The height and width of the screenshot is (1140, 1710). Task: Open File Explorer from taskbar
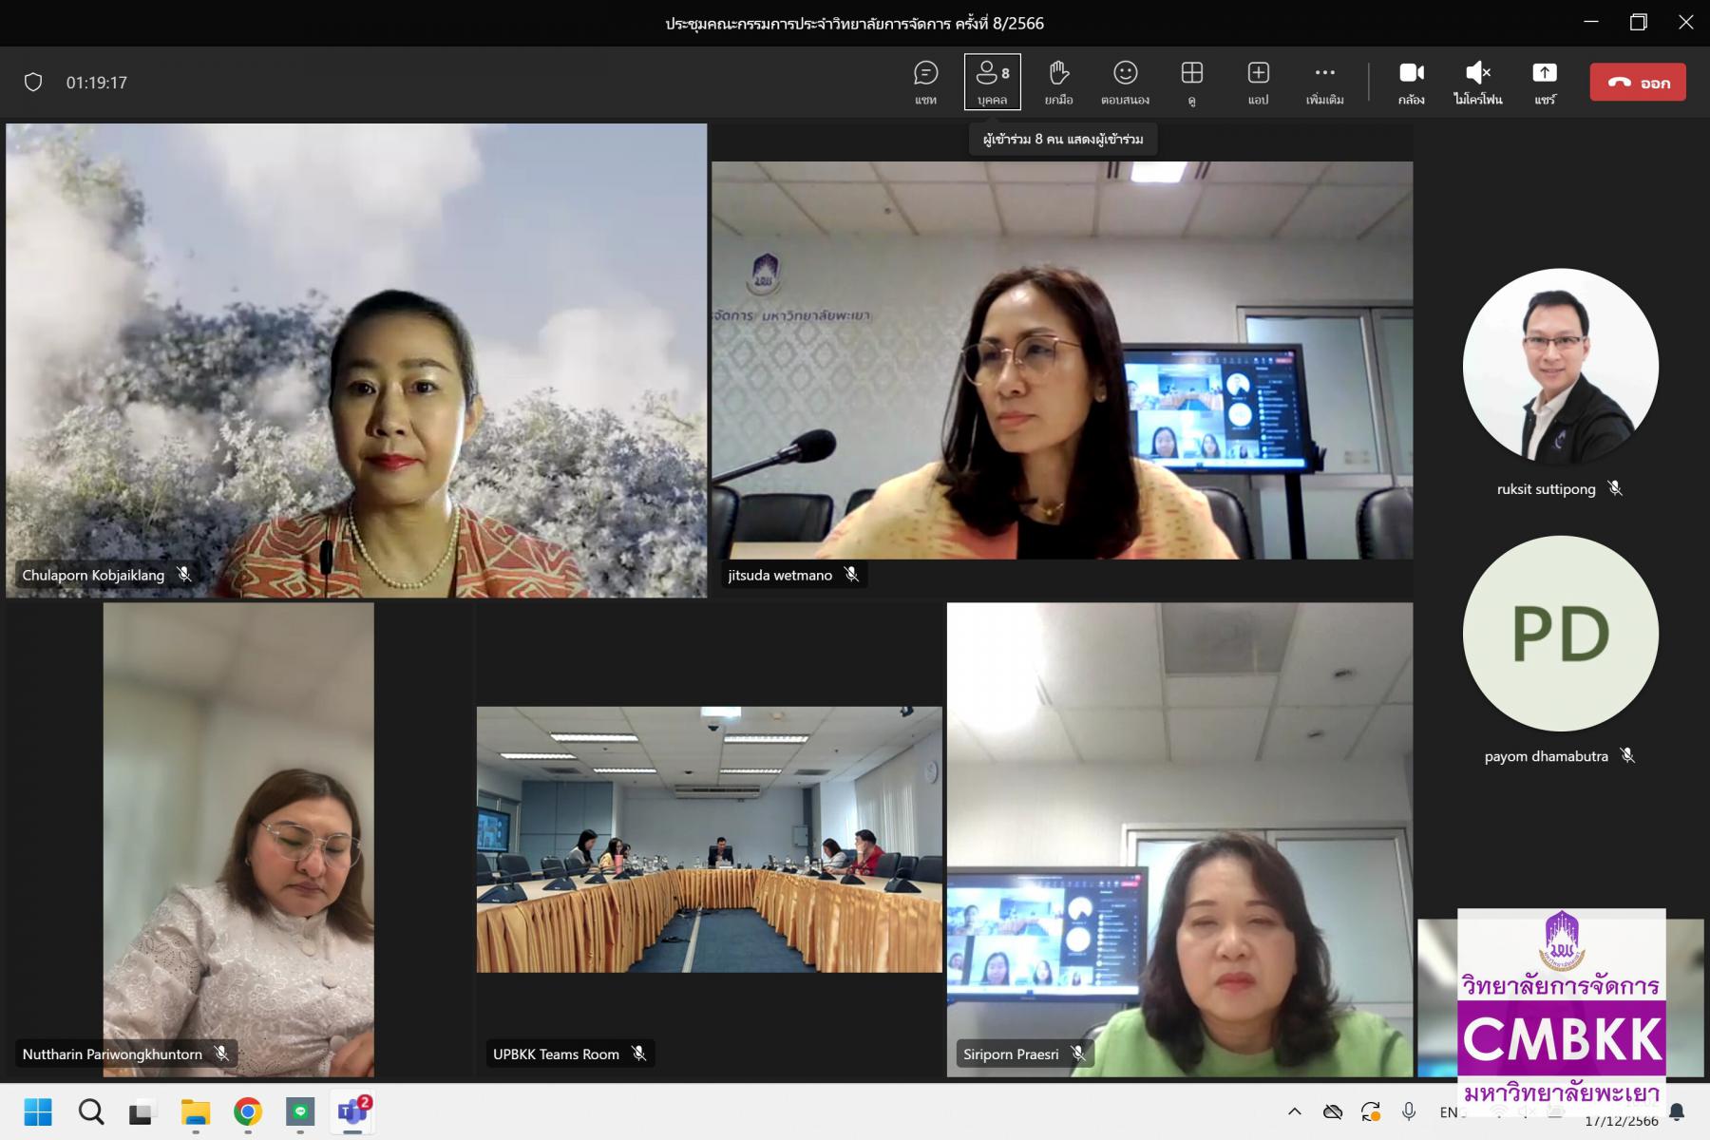196,1111
